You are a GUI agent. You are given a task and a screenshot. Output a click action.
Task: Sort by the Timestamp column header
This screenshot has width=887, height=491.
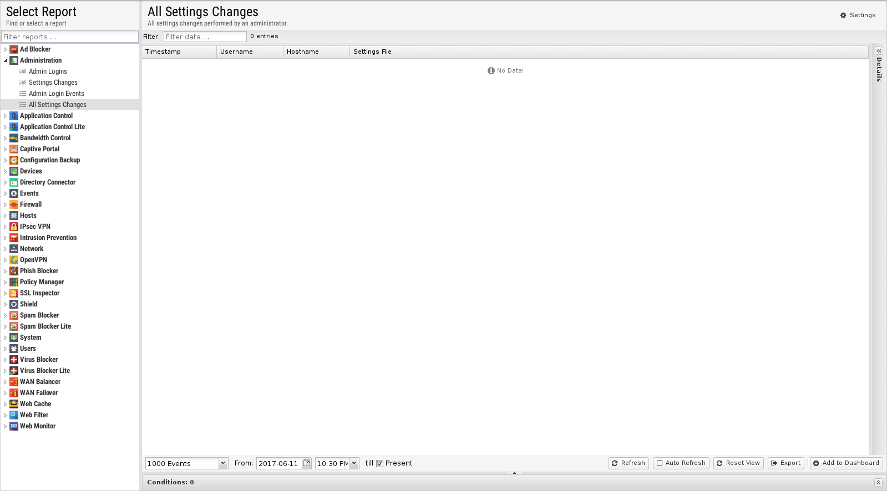pyautogui.click(x=179, y=52)
